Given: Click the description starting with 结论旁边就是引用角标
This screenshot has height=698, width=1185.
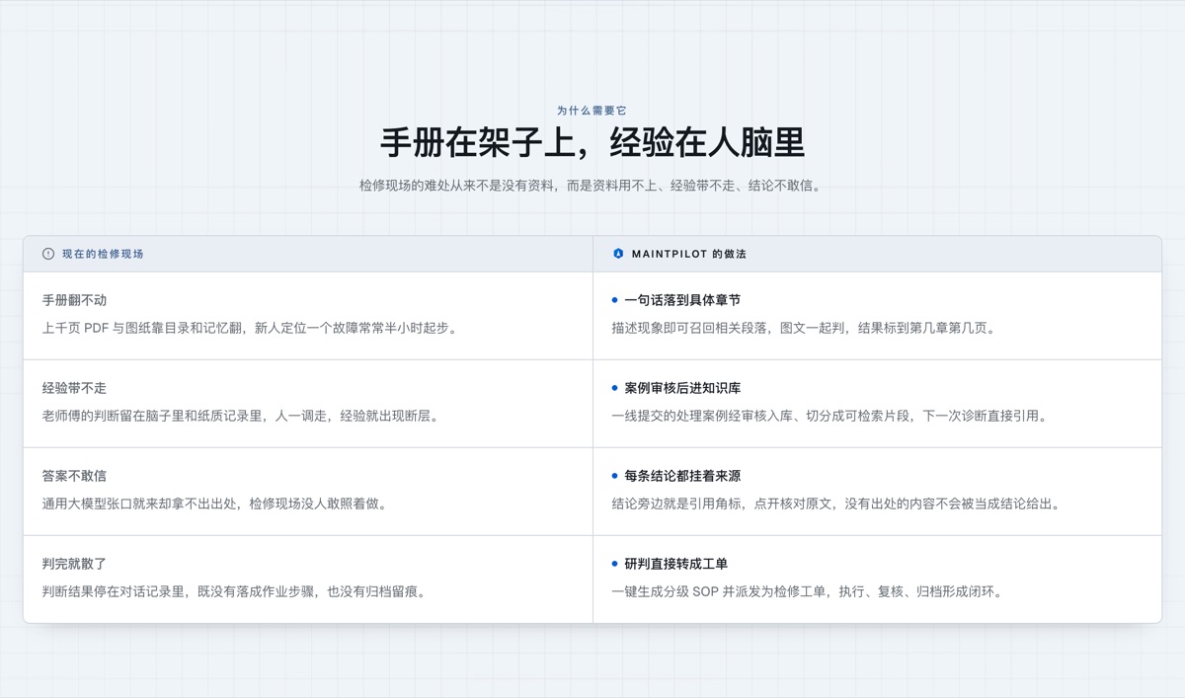Looking at the screenshot, I should point(837,504).
